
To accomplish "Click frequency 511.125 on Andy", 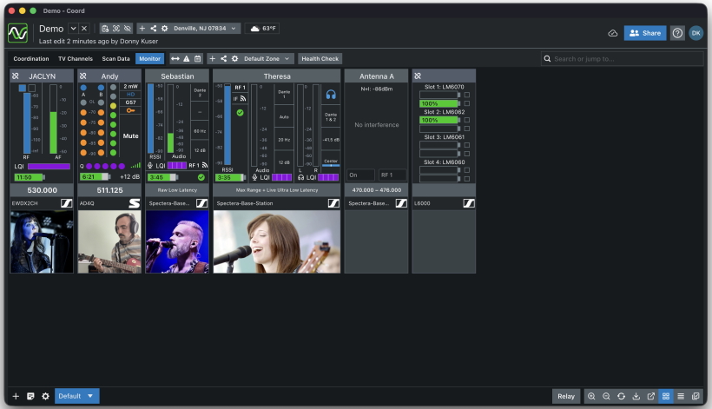I will pos(109,190).
